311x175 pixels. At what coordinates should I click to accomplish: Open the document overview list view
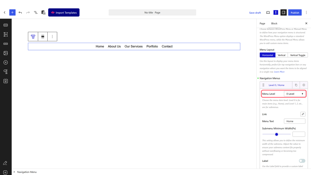(x=36, y=12)
